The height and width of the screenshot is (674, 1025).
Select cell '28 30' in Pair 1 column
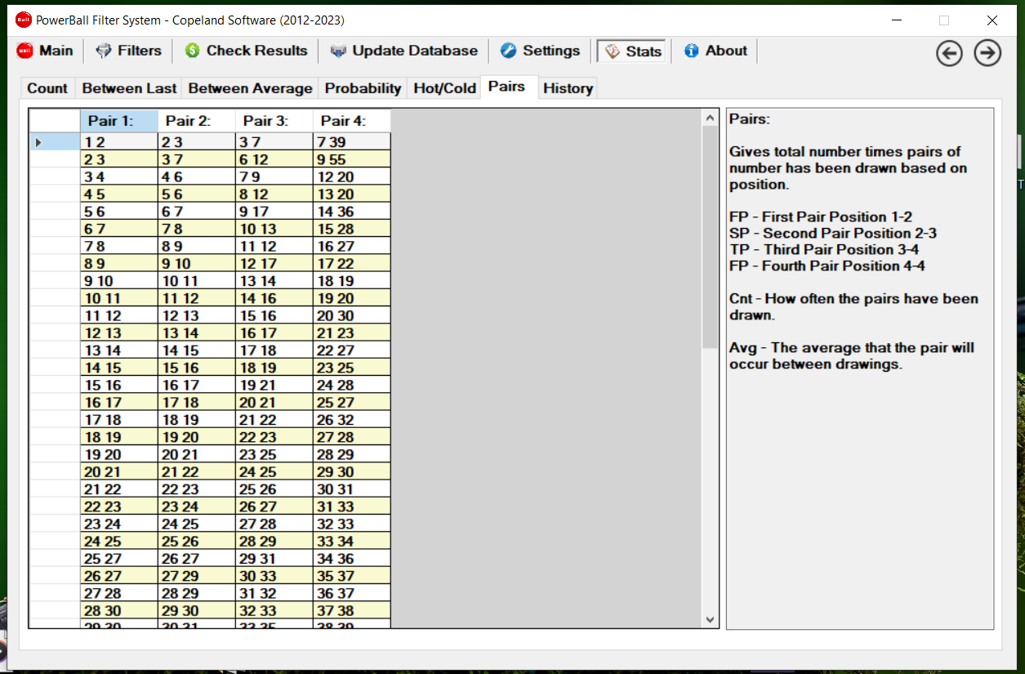[x=119, y=610]
